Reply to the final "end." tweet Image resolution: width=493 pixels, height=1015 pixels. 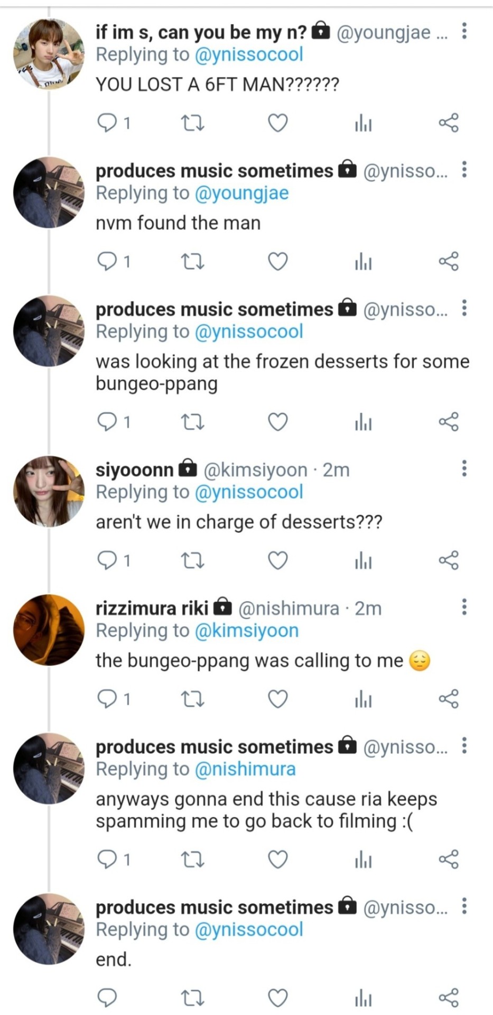[x=108, y=998]
